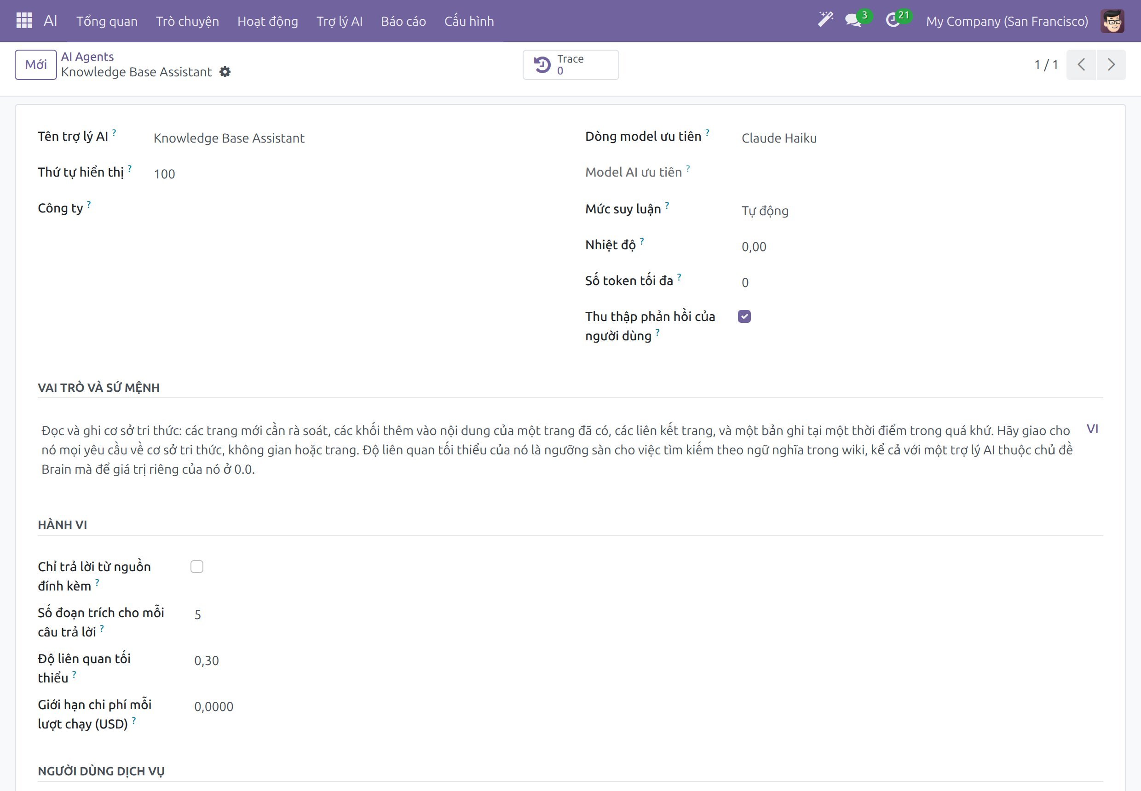Edit the Thứ tự hiển thị value 100

tap(353, 174)
